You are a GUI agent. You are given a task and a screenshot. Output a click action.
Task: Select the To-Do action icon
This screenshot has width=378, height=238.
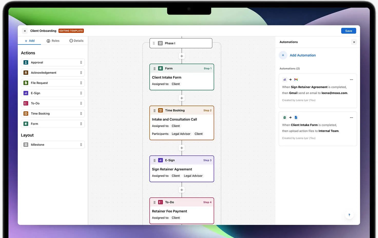[x=26, y=103]
